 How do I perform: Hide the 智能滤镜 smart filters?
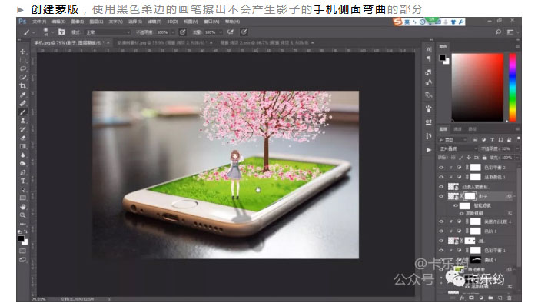(x=456, y=205)
